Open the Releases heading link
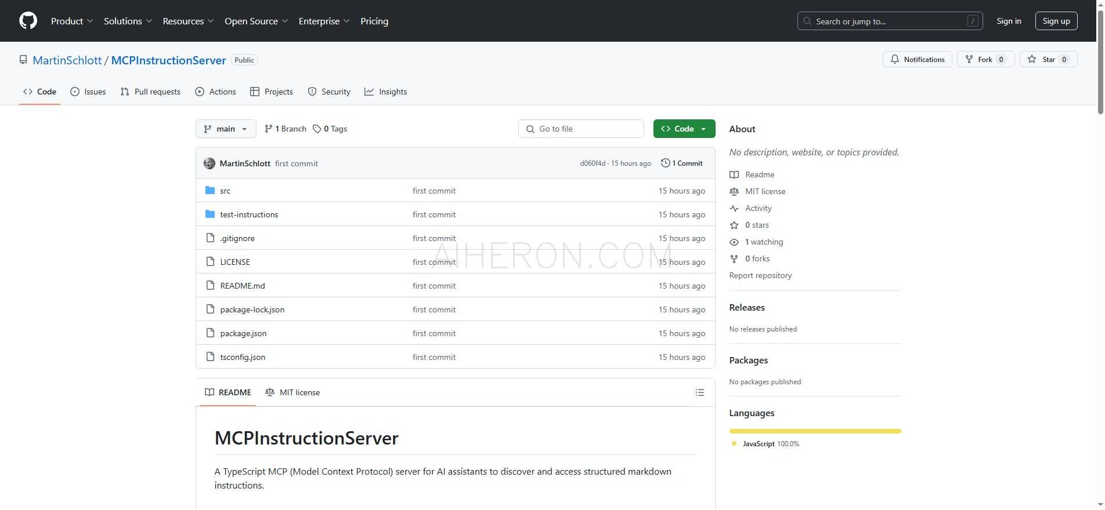 pos(747,307)
